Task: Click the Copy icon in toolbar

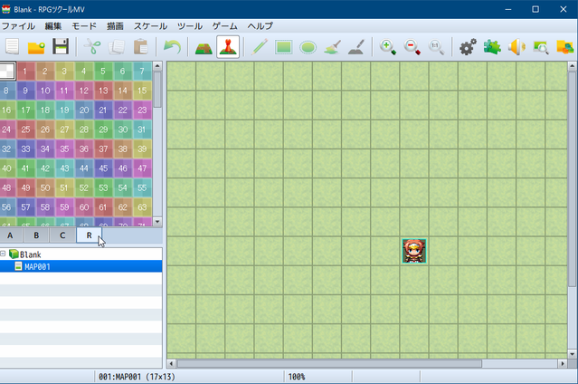Action: [x=117, y=47]
